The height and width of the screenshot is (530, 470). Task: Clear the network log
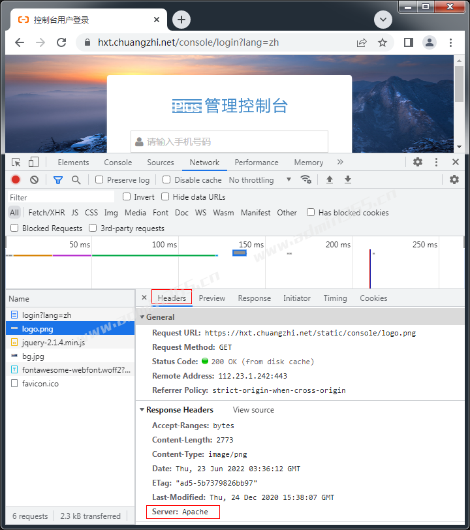pos(34,180)
